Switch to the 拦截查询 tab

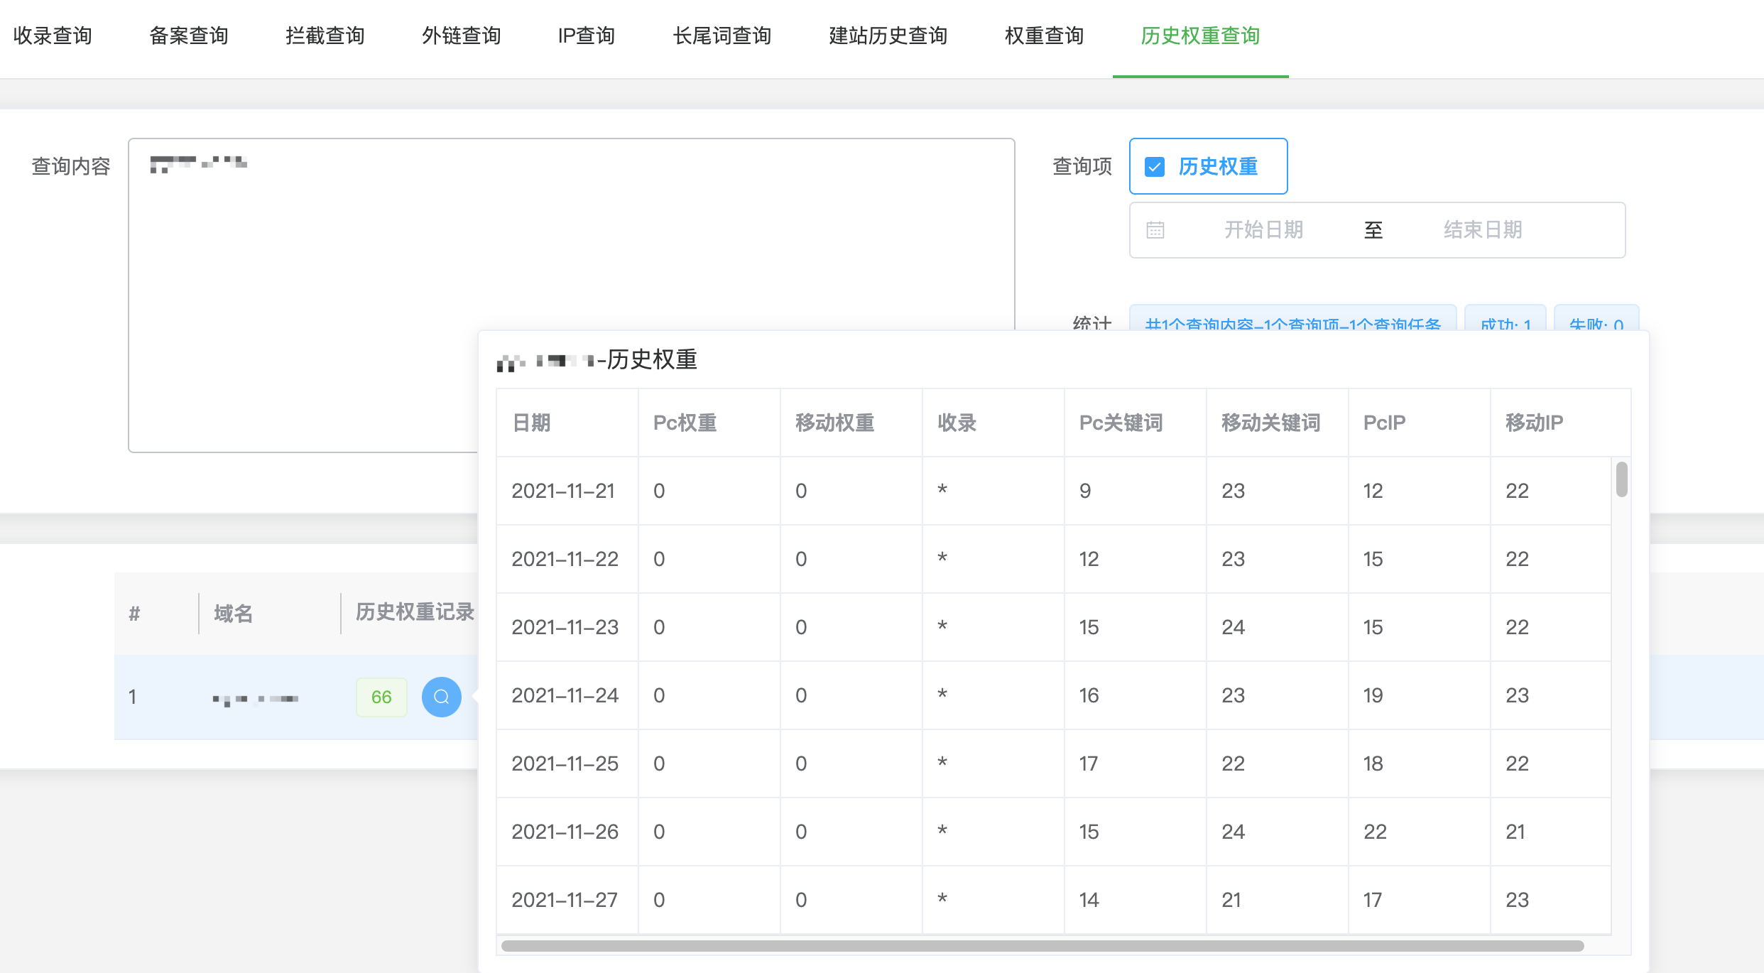point(325,36)
